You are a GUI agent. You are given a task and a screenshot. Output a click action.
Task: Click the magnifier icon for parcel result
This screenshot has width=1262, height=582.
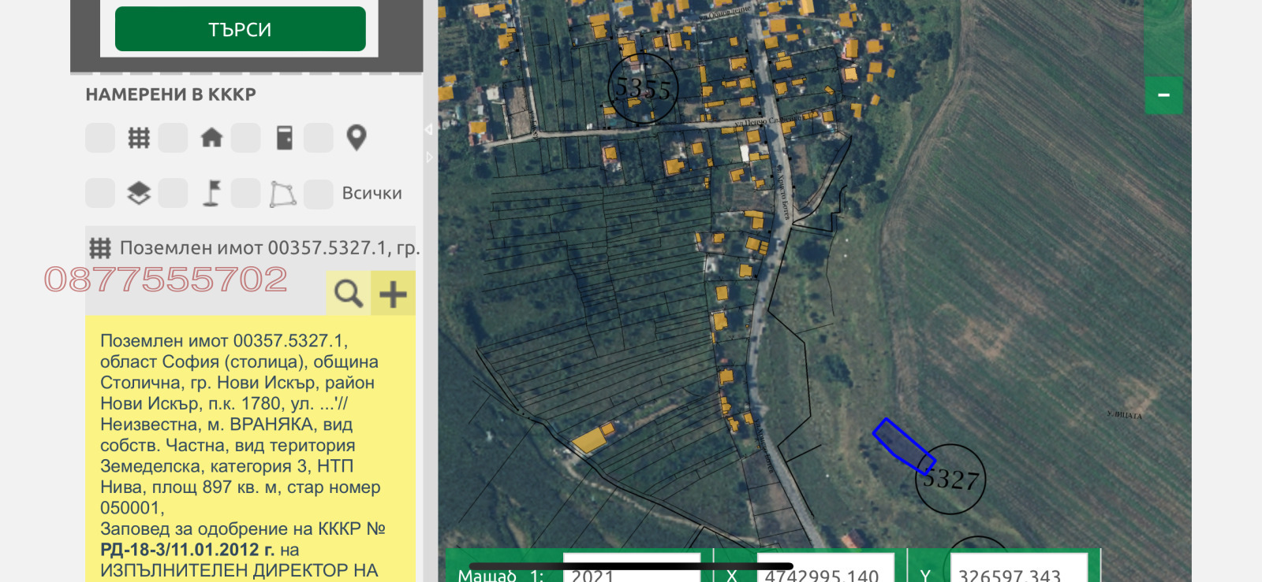click(x=348, y=293)
